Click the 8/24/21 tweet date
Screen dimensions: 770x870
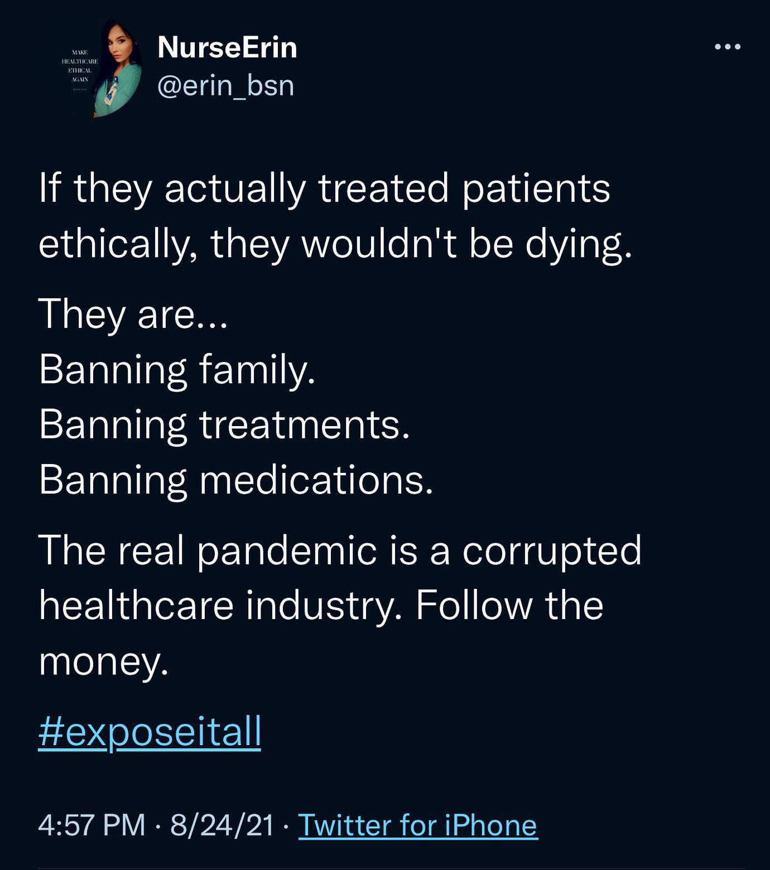(222, 825)
